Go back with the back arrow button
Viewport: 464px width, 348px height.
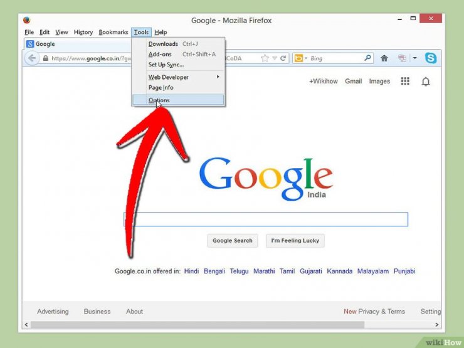32,58
